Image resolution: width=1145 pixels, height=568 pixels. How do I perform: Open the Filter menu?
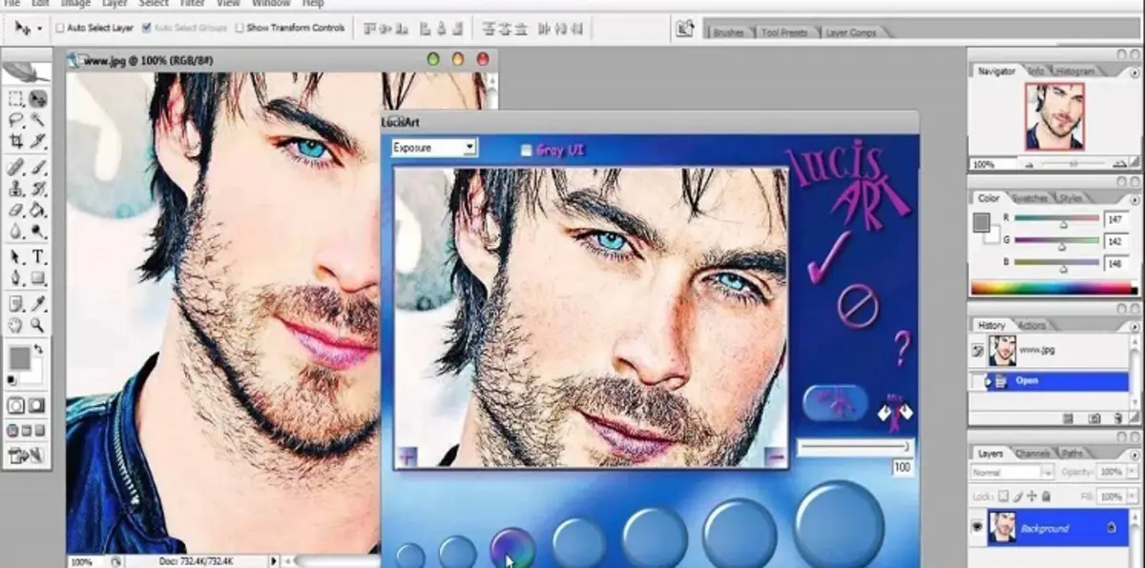point(192,4)
